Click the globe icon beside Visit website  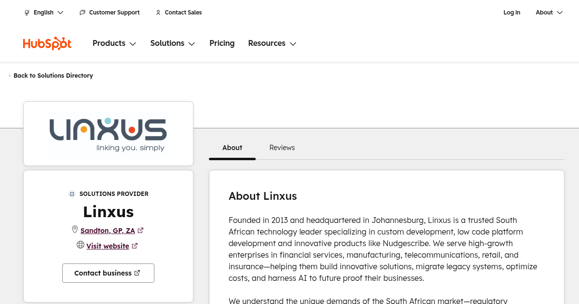[x=81, y=245]
